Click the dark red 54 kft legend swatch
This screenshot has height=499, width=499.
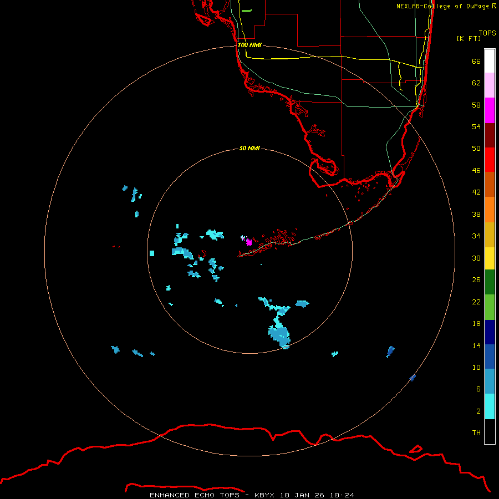[x=490, y=135]
